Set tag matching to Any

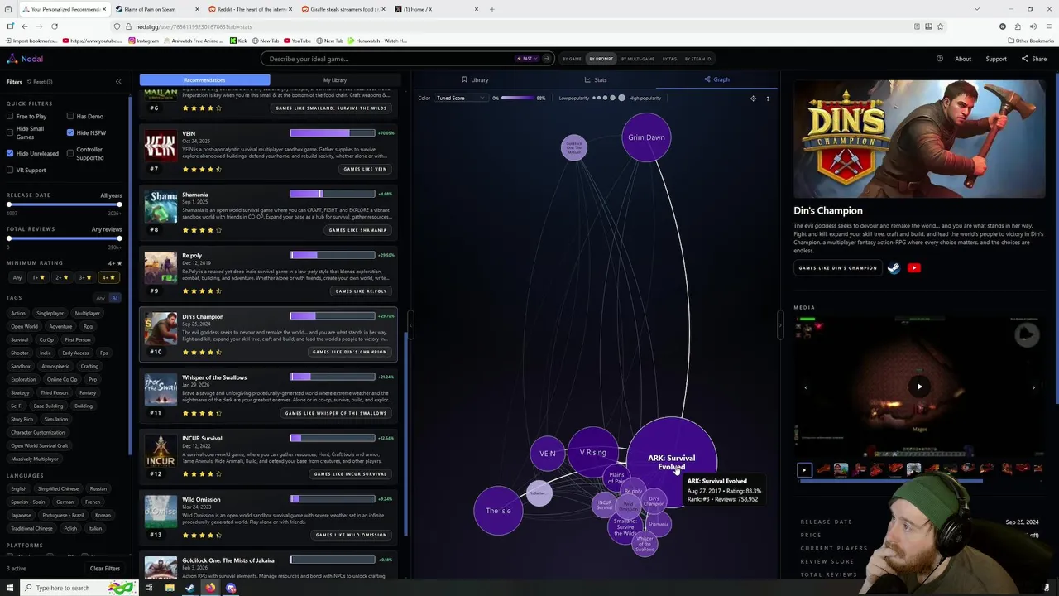[x=100, y=298]
